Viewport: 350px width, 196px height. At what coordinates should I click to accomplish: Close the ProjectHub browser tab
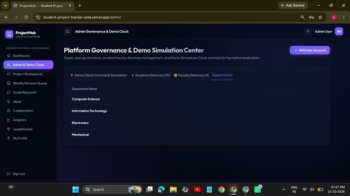70,6
